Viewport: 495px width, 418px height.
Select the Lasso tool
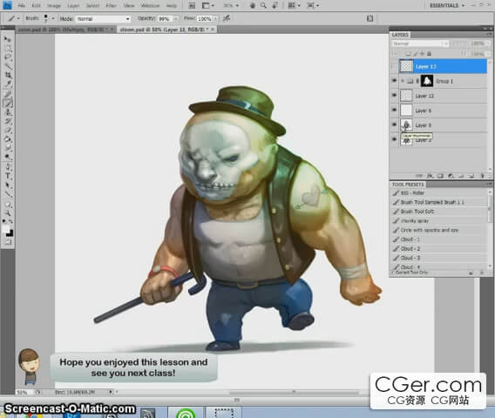tap(8, 57)
